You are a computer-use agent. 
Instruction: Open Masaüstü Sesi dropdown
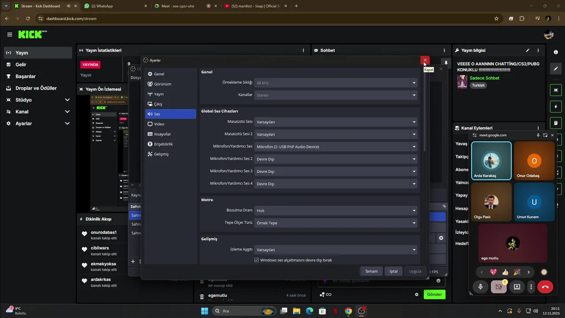click(x=335, y=122)
